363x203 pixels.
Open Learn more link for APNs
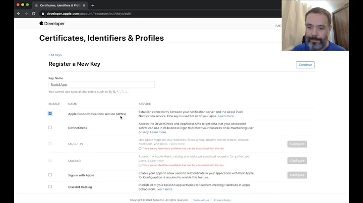point(225,116)
